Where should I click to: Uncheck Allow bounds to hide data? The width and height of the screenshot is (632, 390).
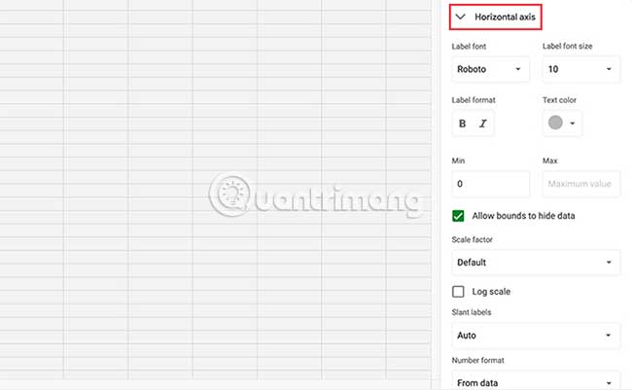[x=458, y=216]
